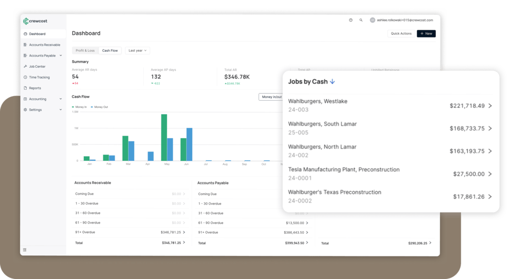
Task: Click the help icon in header
Action: (x=351, y=20)
